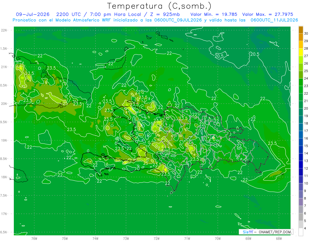Click the '19N' latitude axis label
This screenshot has height=242, width=313.
[4, 140]
